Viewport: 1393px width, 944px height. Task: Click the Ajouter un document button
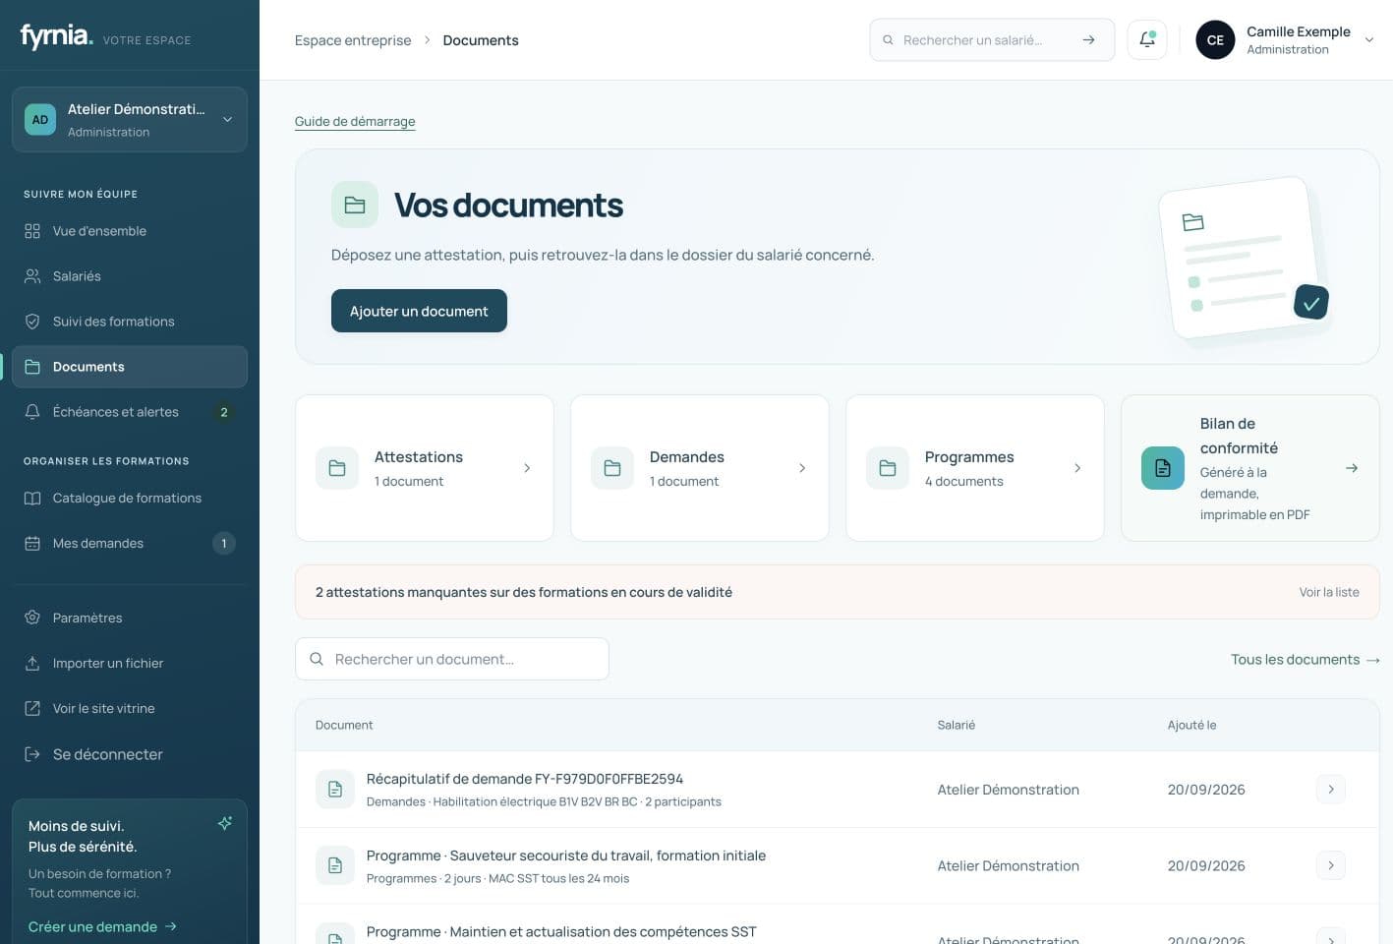[419, 311]
